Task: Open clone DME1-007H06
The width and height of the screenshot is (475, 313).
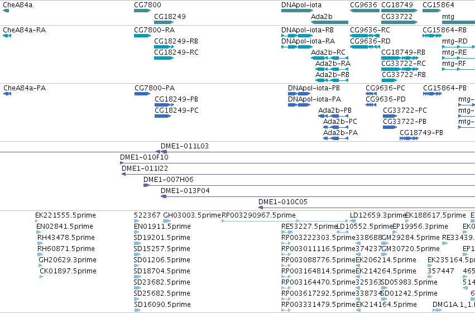Action: [x=169, y=180]
